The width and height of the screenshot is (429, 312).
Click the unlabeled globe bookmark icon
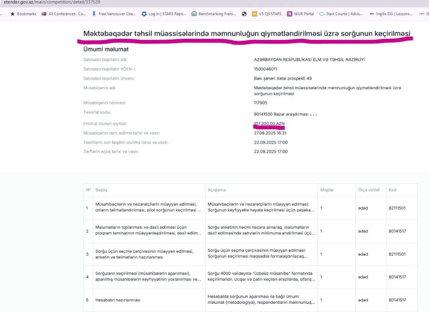pyautogui.click(x=244, y=14)
